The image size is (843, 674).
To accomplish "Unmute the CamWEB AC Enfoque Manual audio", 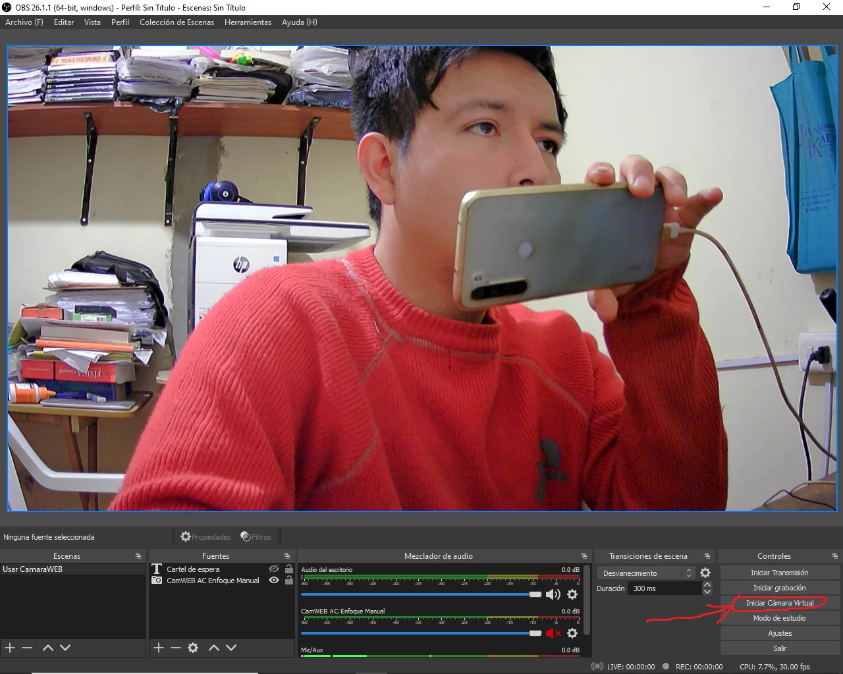I will pyautogui.click(x=553, y=633).
